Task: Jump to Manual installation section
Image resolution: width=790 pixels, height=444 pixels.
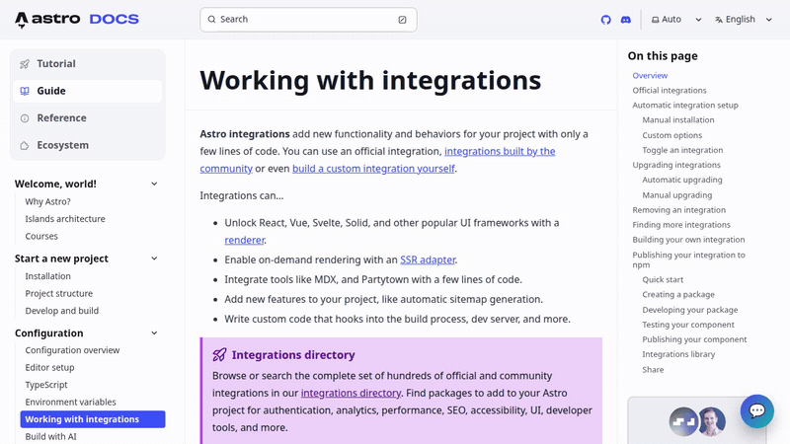Action: click(678, 120)
